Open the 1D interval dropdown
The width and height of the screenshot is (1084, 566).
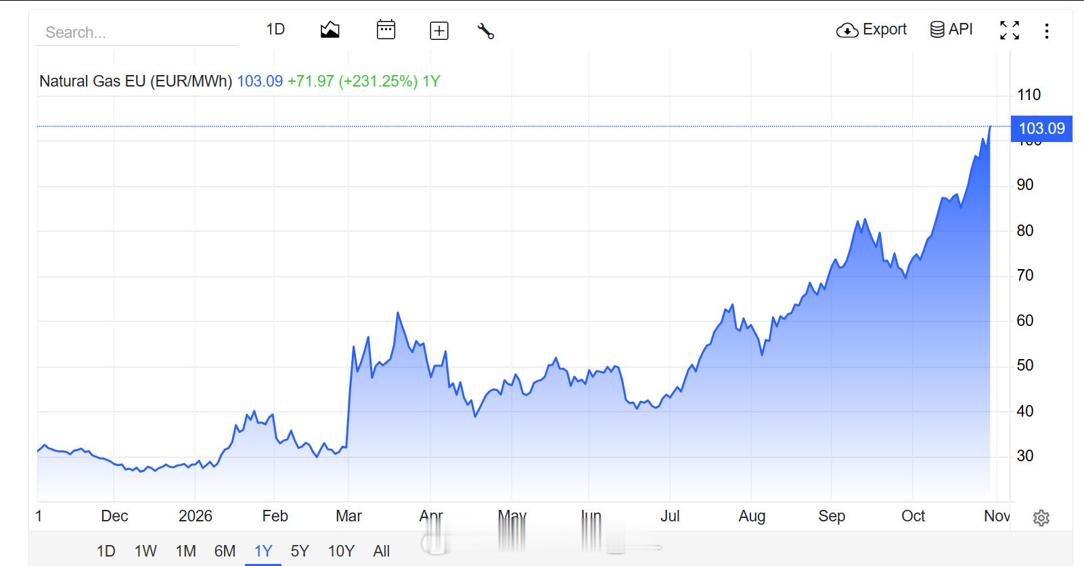[x=275, y=30]
